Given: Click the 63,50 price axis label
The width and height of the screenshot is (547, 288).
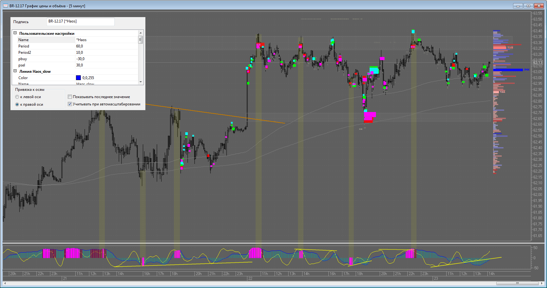Looking at the screenshot, I should click(538, 19).
